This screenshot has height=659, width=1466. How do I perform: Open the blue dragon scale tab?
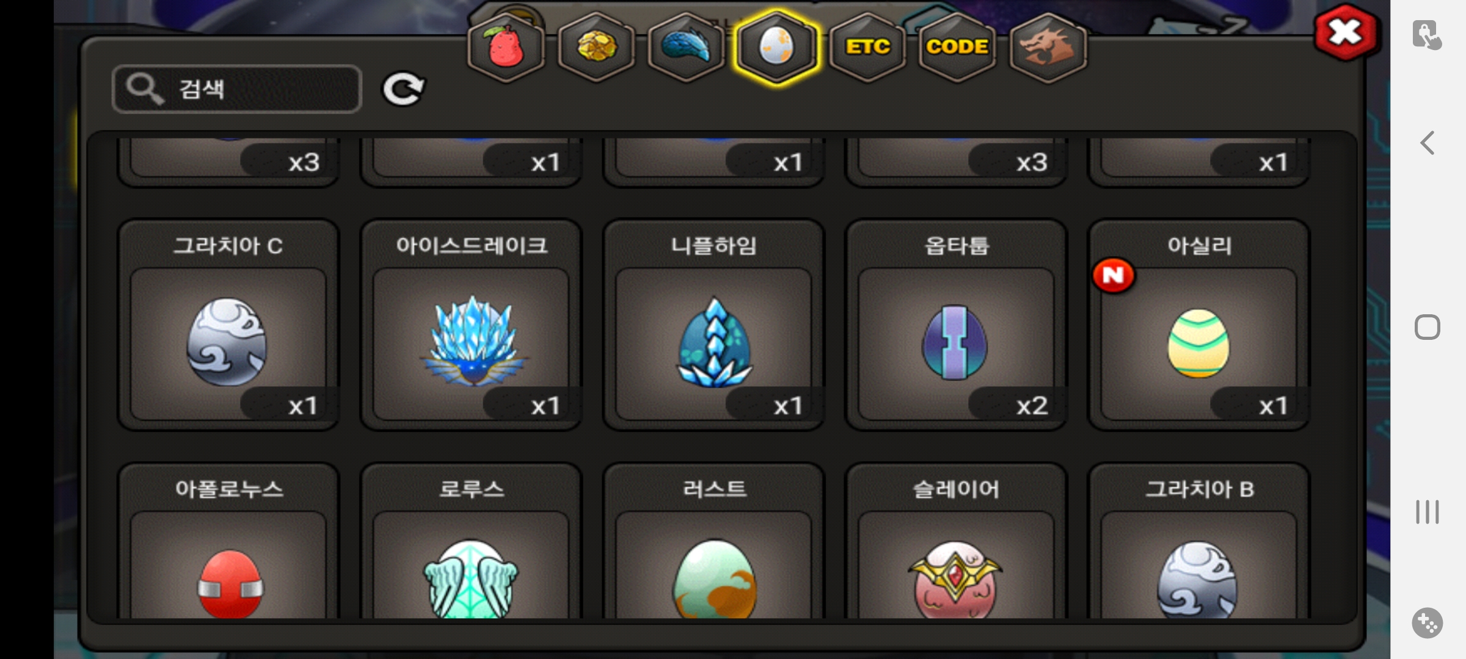[686, 47]
